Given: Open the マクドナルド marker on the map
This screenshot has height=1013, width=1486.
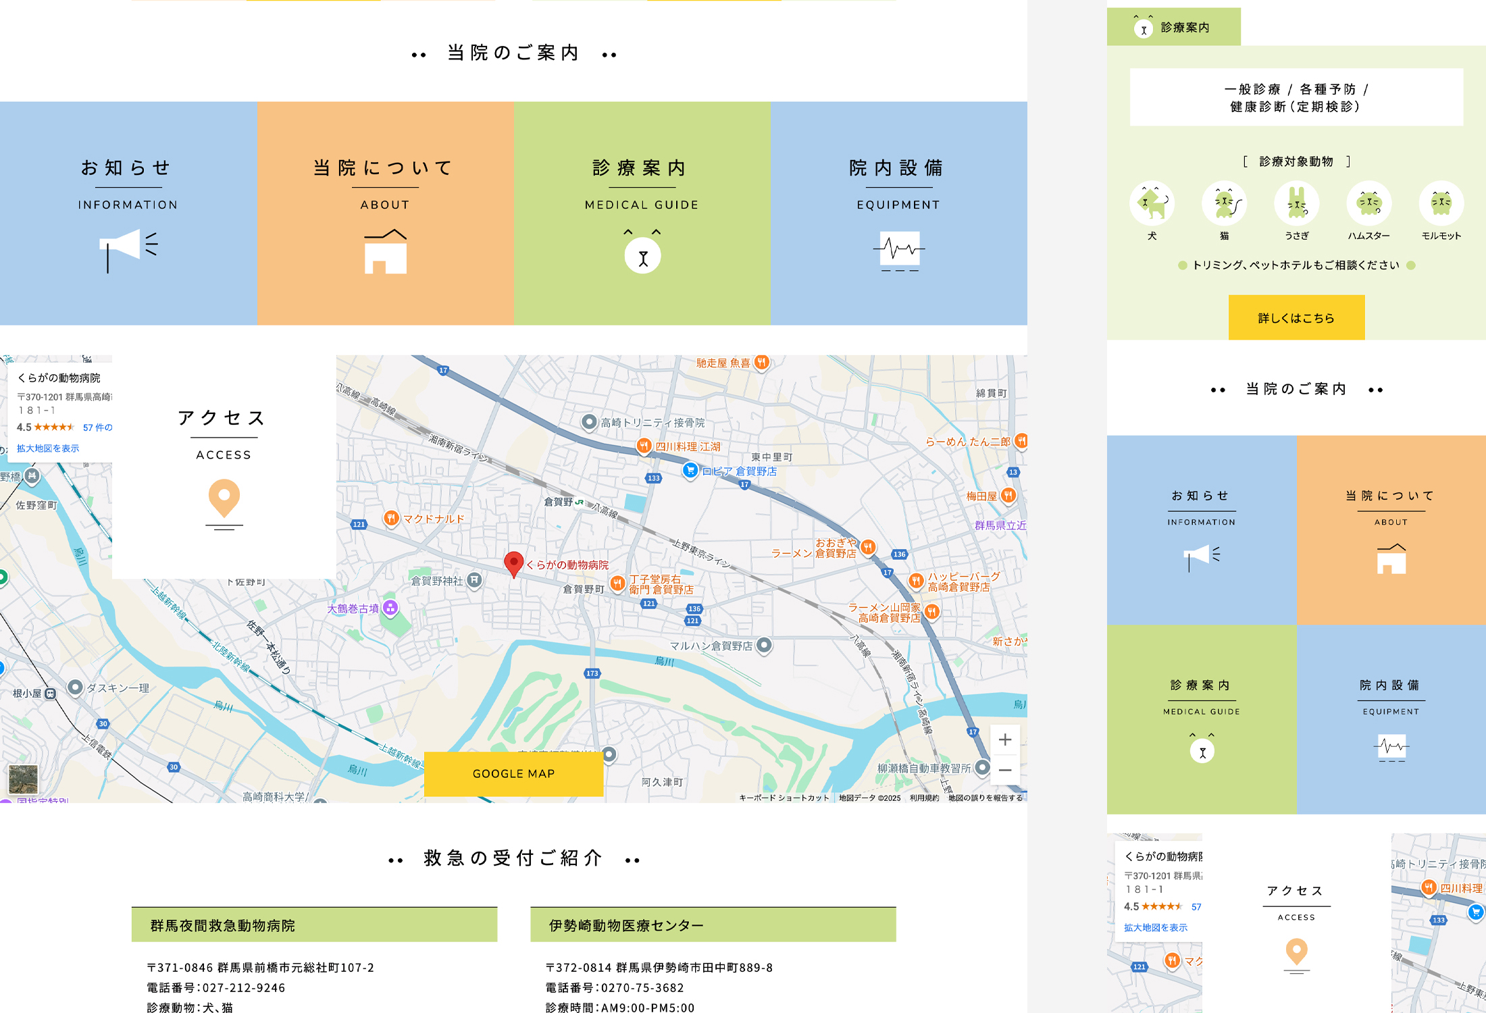Looking at the screenshot, I should (390, 518).
